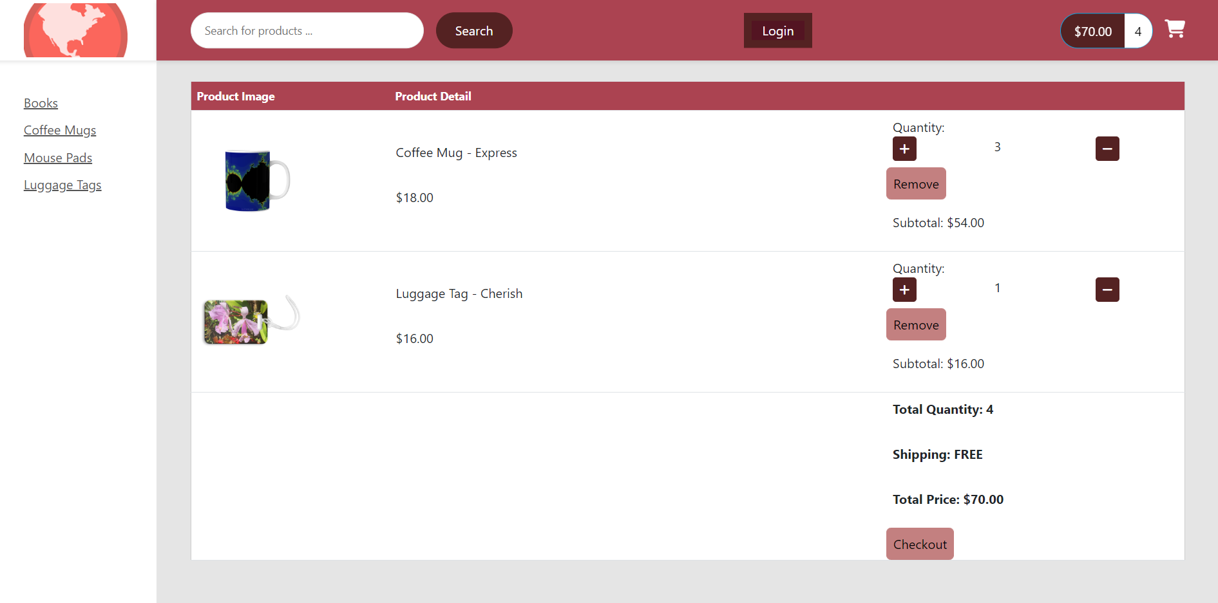Remove the Coffee Mug from cart
Image resolution: width=1218 pixels, height=603 pixels.
(916, 183)
